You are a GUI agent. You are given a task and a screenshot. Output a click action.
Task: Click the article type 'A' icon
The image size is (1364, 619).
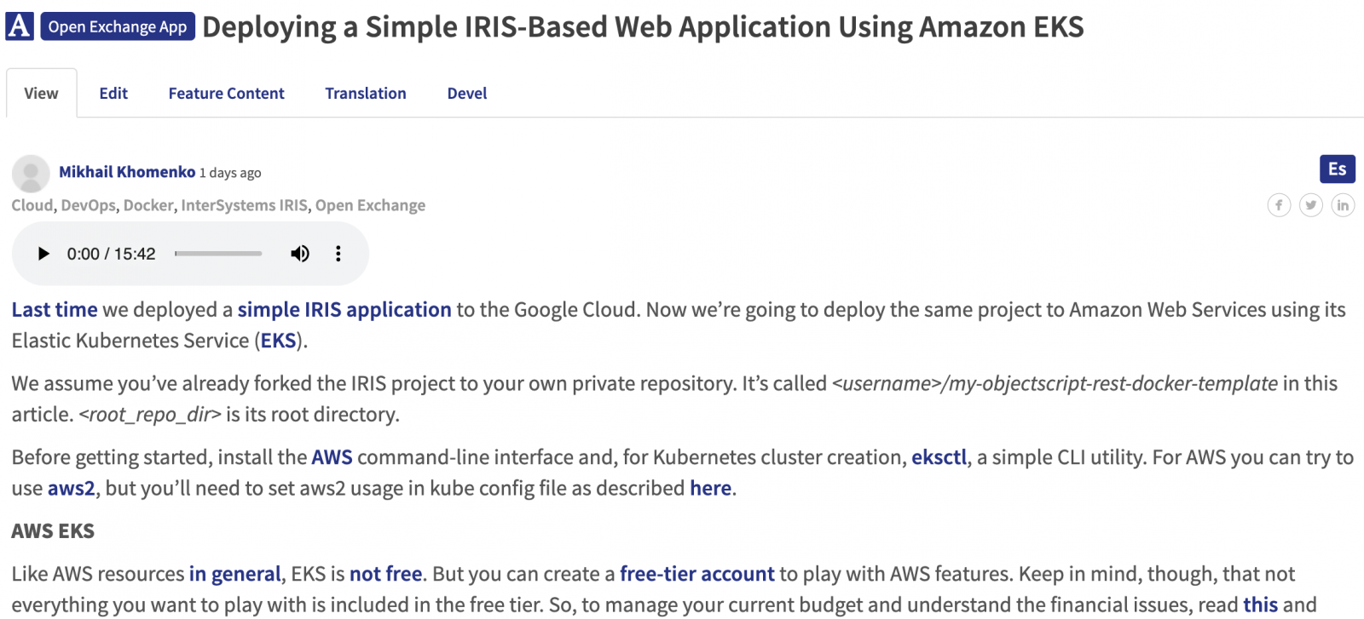[x=19, y=26]
